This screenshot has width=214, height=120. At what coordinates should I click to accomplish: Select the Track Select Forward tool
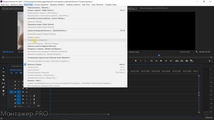point(3,72)
